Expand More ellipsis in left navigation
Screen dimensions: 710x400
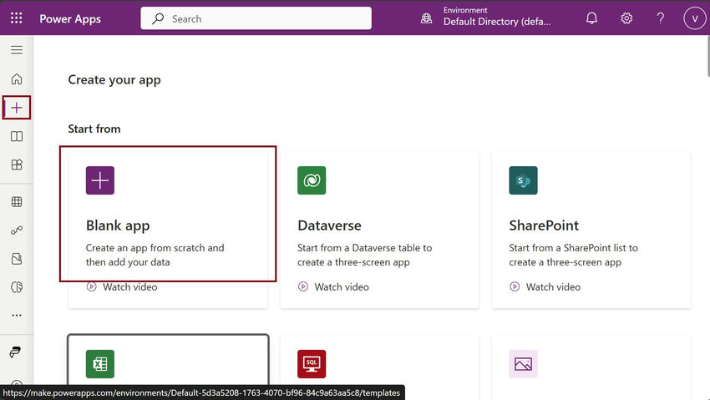(17, 316)
